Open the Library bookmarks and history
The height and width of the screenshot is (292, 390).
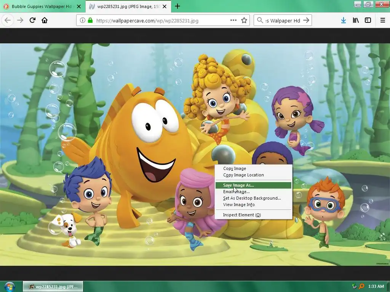coord(356,21)
